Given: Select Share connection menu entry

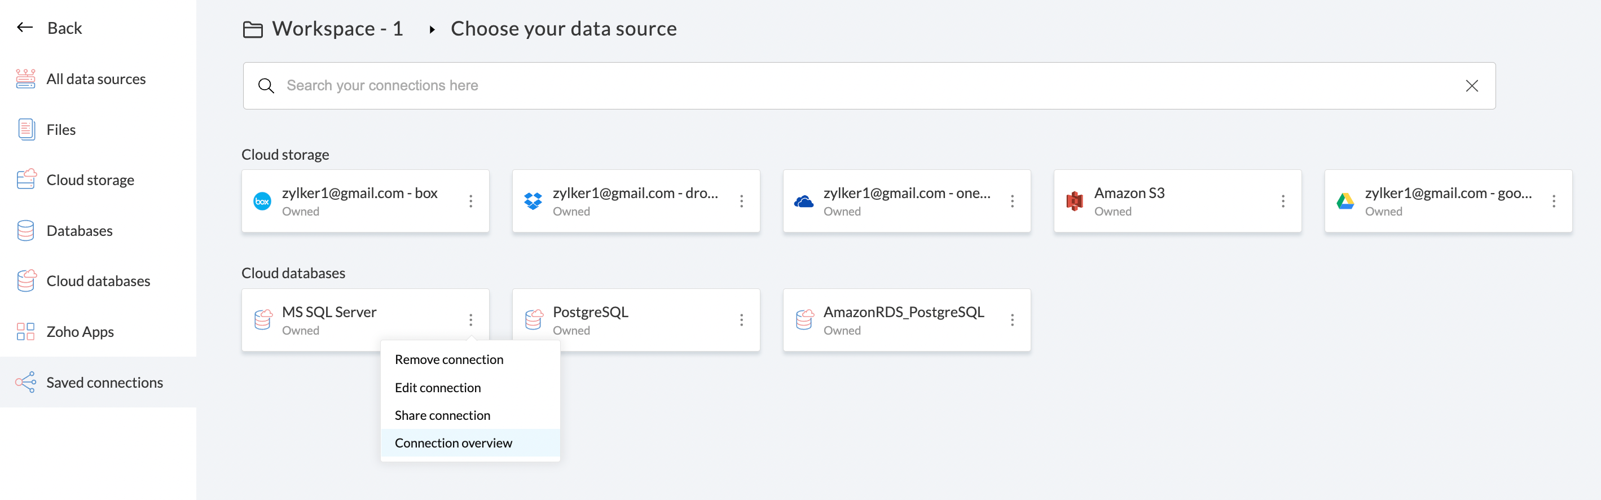Looking at the screenshot, I should tap(442, 415).
